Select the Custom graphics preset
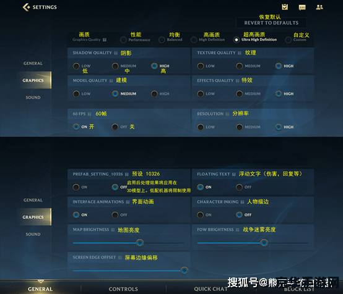The height and width of the screenshot is (294, 343). [x=289, y=40]
